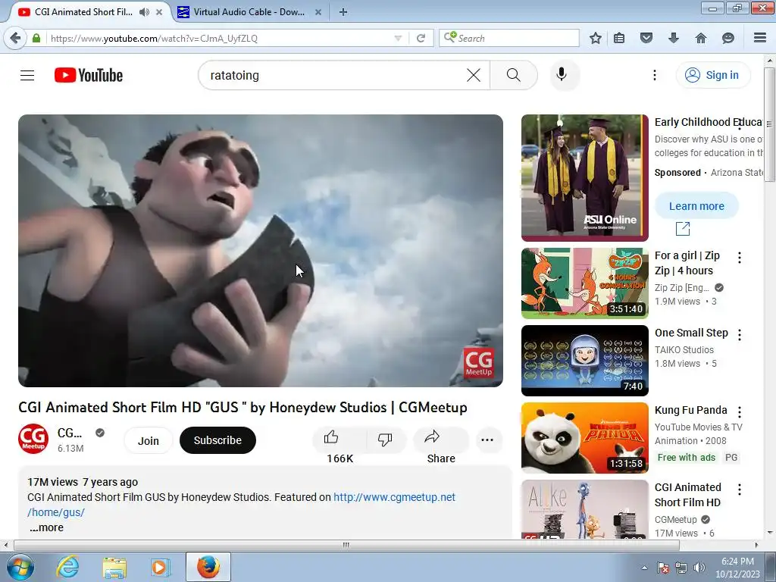Click the video player to pause
The height and width of the screenshot is (582, 776).
coord(261,250)
